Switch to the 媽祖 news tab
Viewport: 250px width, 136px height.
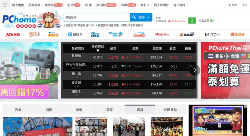(x=140, y=110)
